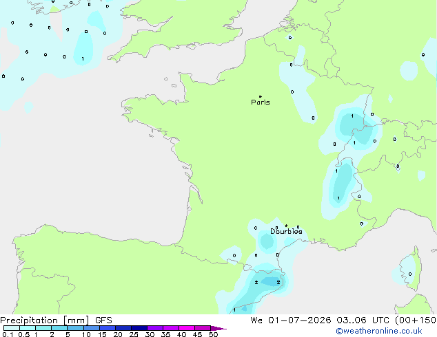
Task: Click the legend value 50
Action: pos(213,334)
